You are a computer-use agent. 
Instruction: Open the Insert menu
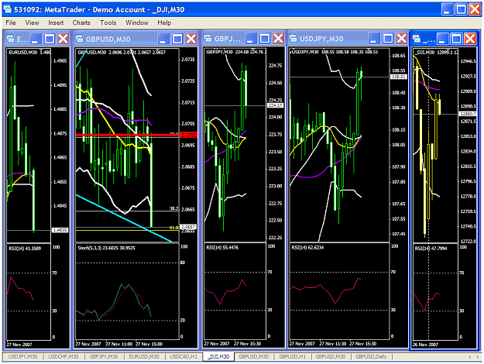(x=56, y=22)
